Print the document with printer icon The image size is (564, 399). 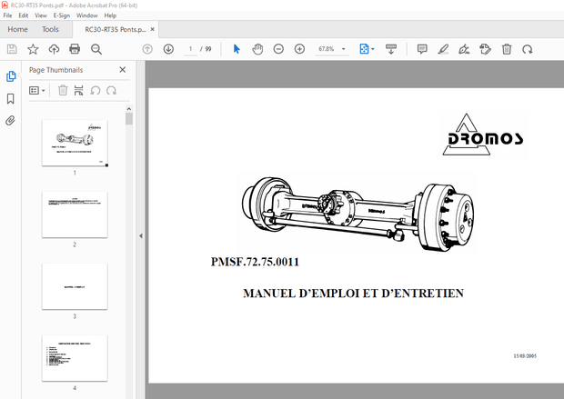tap(75, 49)
